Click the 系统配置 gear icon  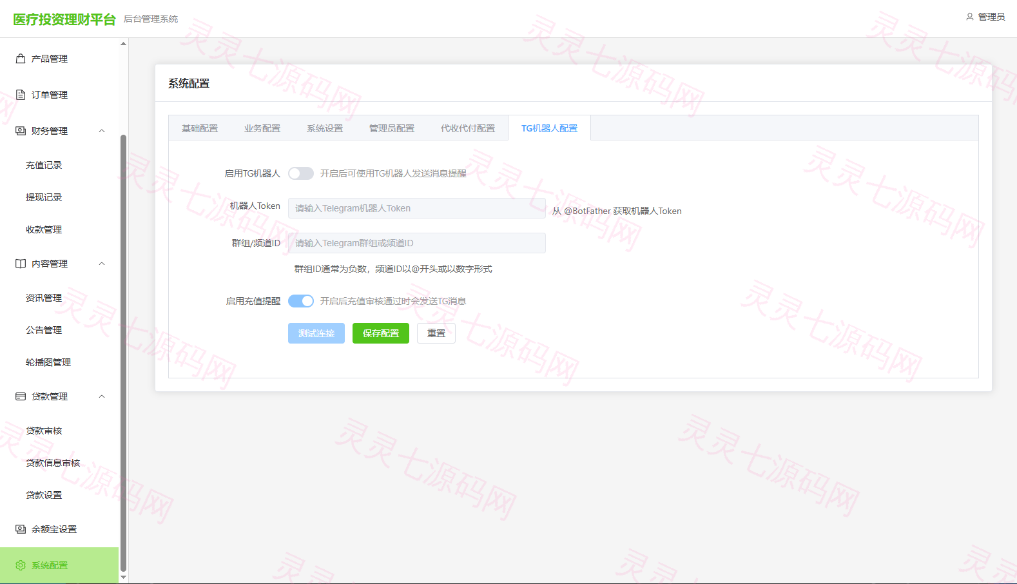(21, 565)
